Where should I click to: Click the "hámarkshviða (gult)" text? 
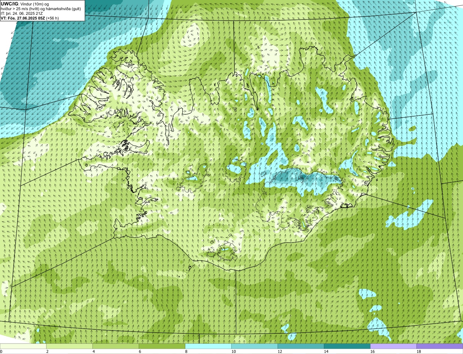63,9
